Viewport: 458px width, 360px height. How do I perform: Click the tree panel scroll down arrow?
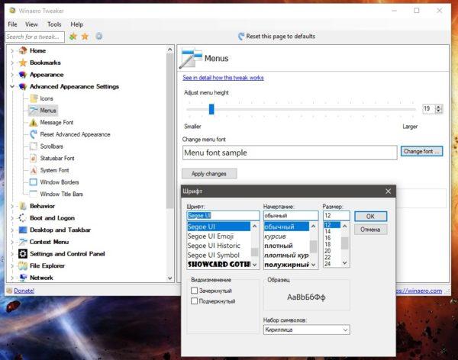click(x=170, y=278)
